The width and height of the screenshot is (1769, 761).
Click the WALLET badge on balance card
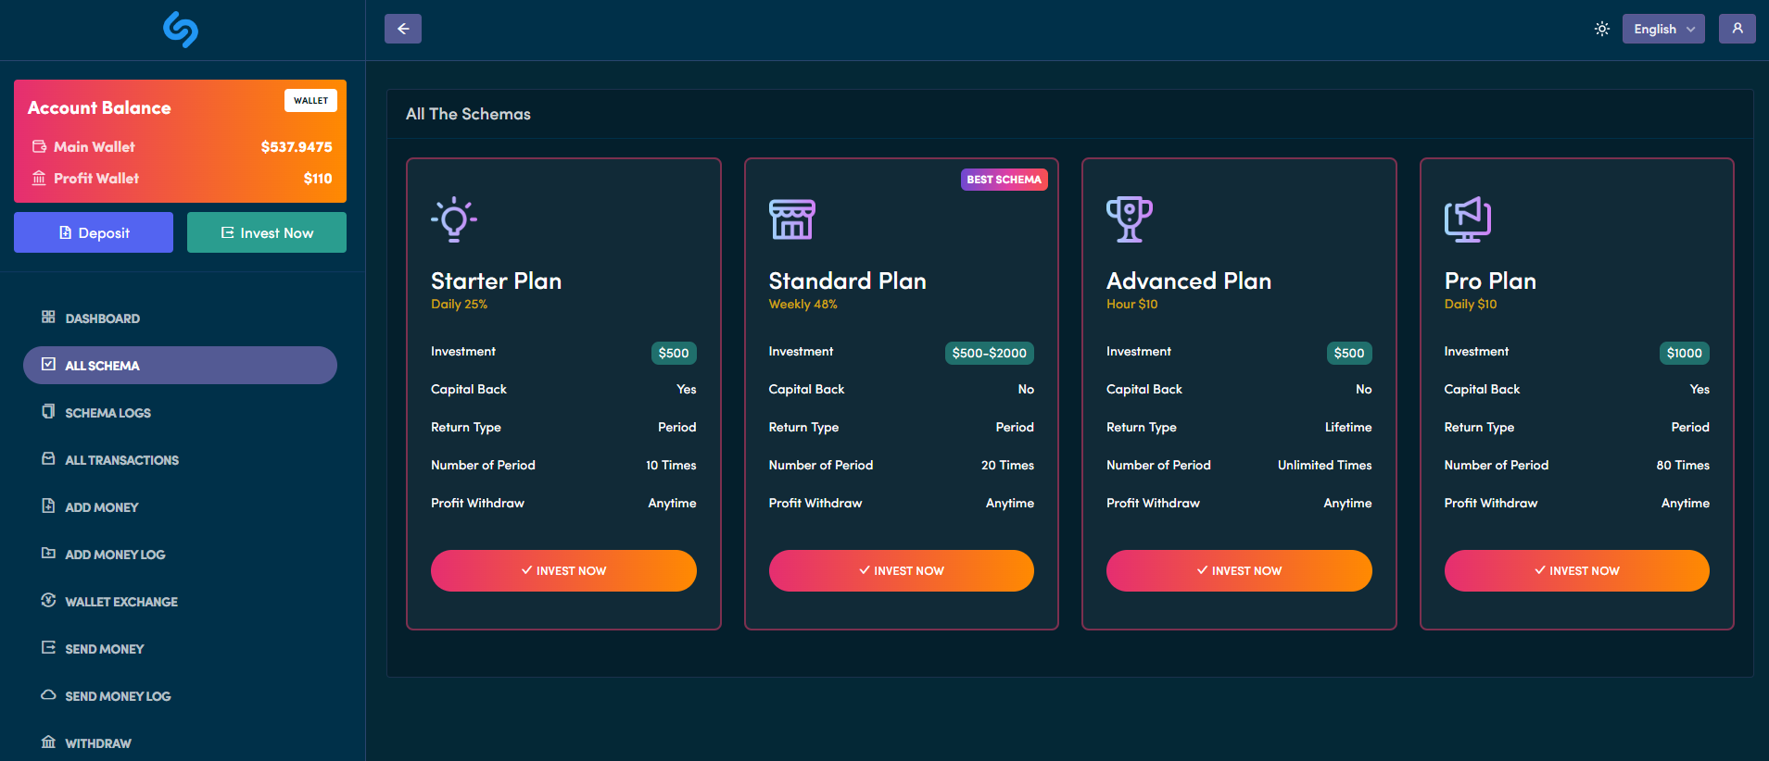(310, 101)
